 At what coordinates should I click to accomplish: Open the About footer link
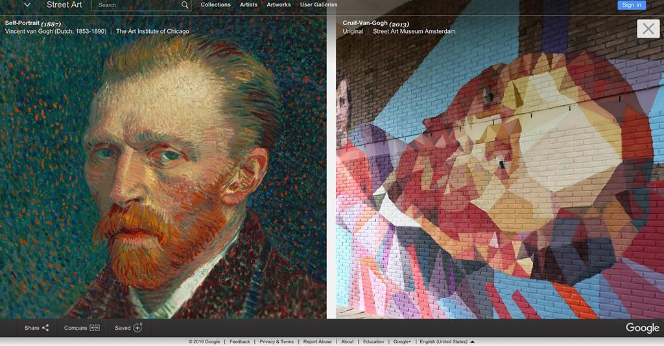click(348, 341)
